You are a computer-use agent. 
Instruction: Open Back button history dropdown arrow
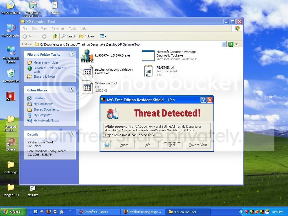(x=38, y=36)
